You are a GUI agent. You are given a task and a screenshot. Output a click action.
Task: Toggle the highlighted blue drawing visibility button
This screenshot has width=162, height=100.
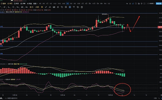point(70,7)
